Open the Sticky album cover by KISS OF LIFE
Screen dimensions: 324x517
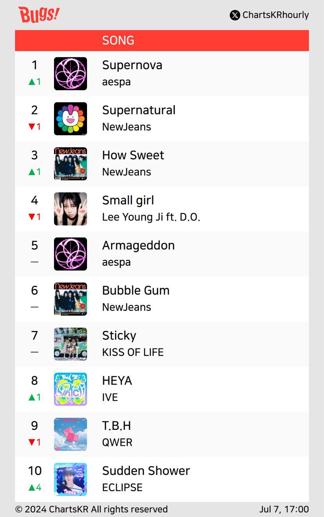pyautogui.click(x=71, y=344)
